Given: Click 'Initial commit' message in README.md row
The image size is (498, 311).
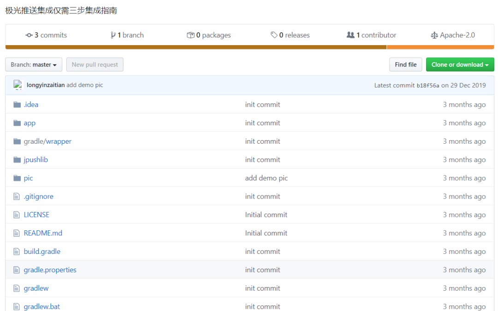Looking at the screenshot, I should (x=266, y=234).
